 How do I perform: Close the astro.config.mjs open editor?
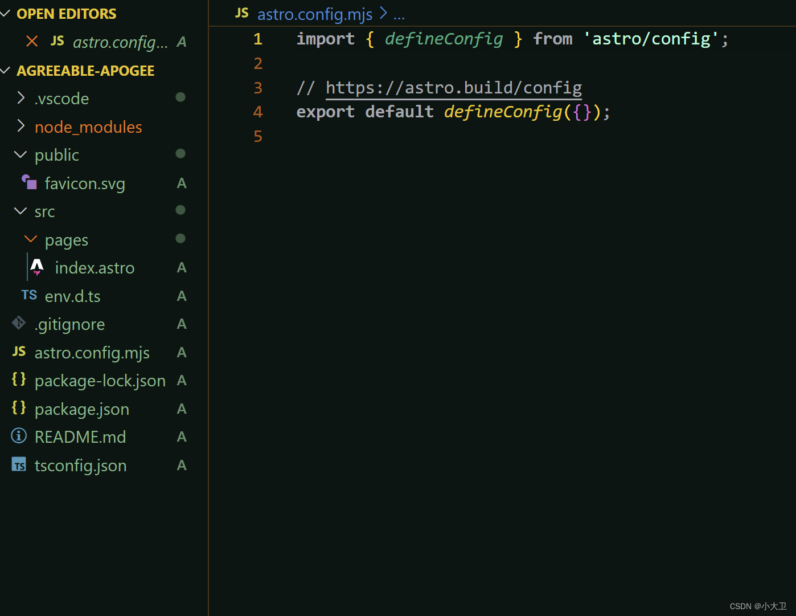32,42
